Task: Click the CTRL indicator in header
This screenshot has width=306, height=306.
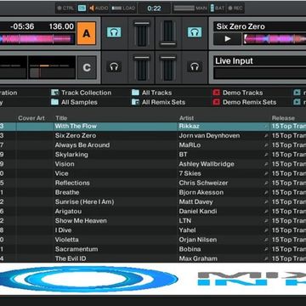Action: tap(65, 8)
